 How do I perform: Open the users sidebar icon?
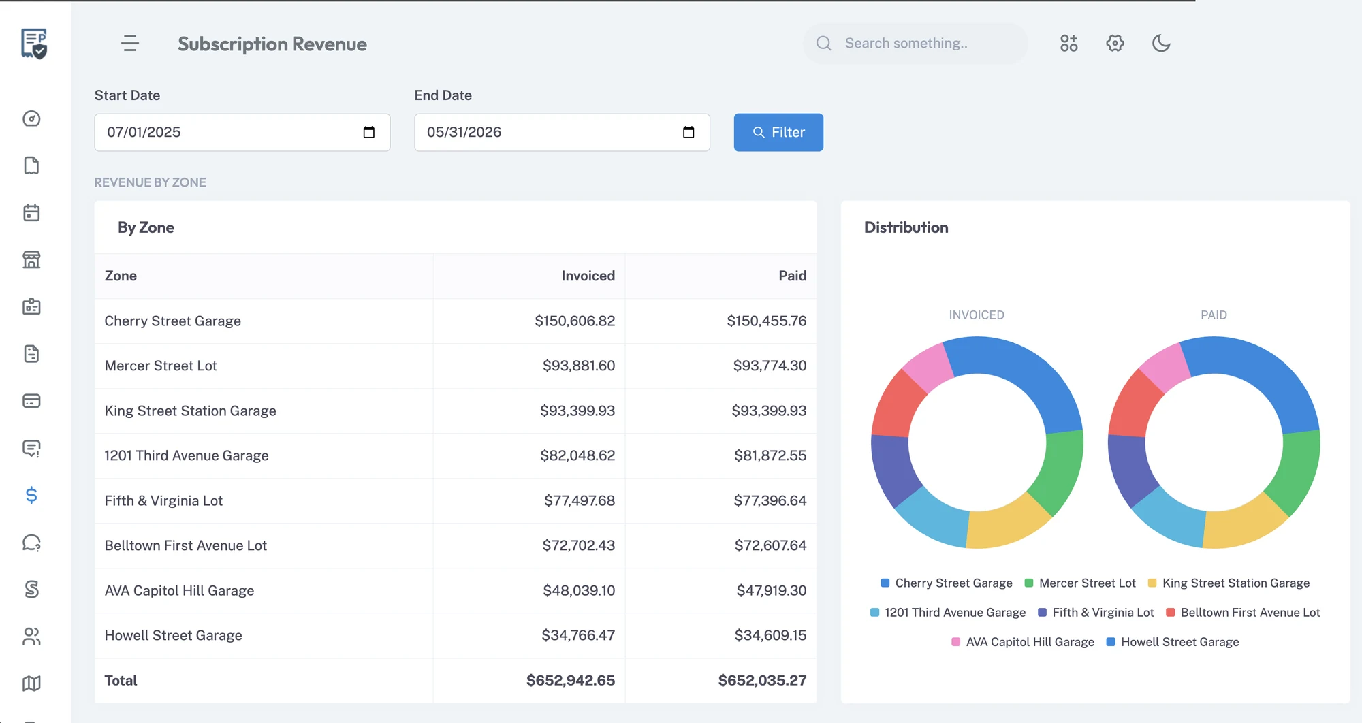tap(31, 637)
